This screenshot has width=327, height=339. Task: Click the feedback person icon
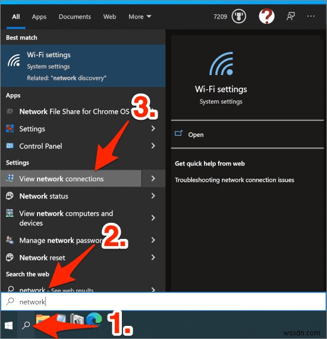click(x=290, y=17)
